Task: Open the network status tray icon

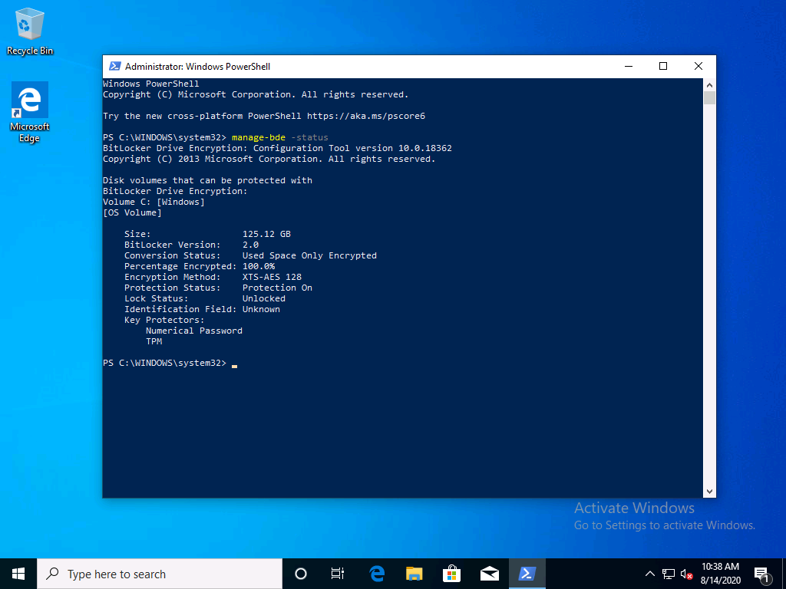Action: 669,574
